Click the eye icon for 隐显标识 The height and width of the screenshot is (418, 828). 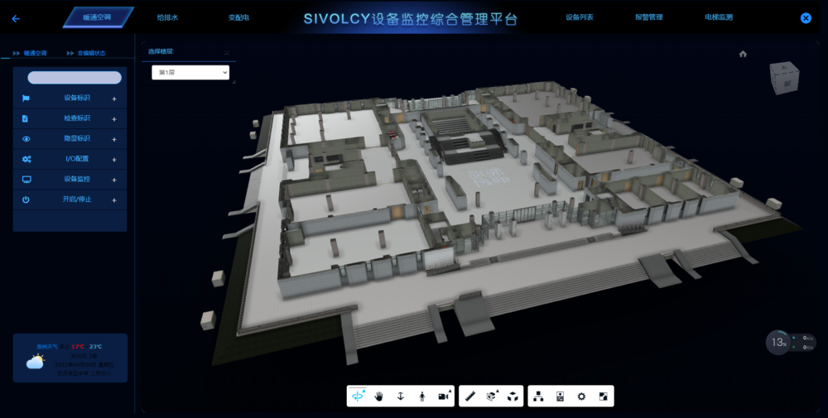tap(26, 139)
